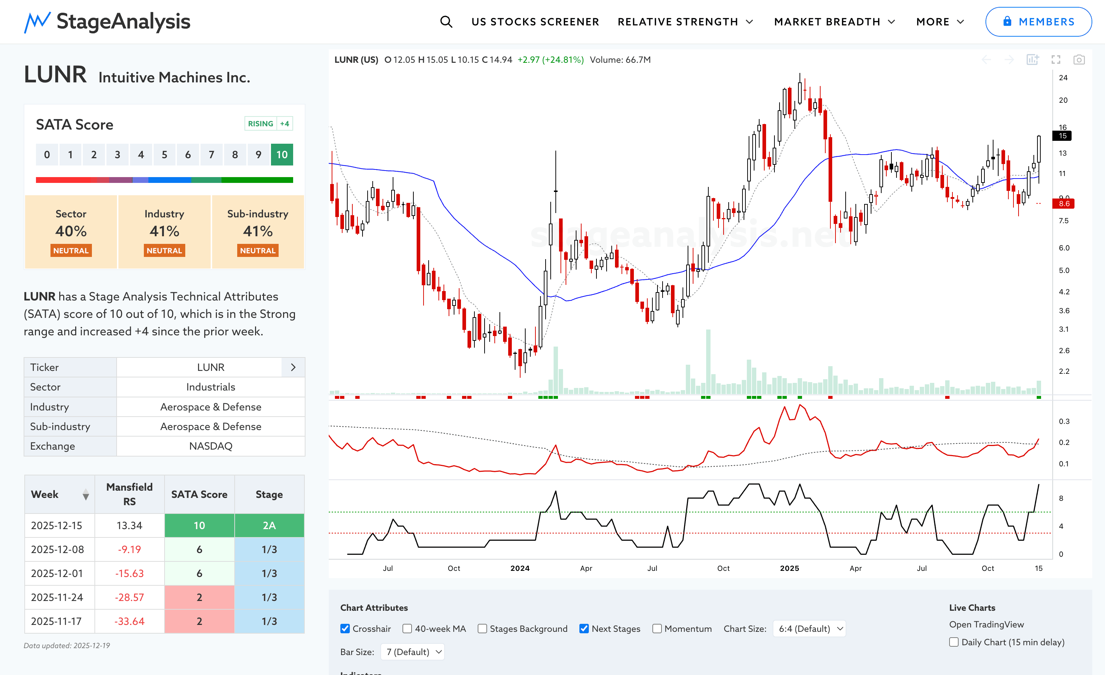Viewport: 1105px width, 675px height.
Task: Open the Relative Strength menu
Action: pyautogui.click(x=685, y=21)
